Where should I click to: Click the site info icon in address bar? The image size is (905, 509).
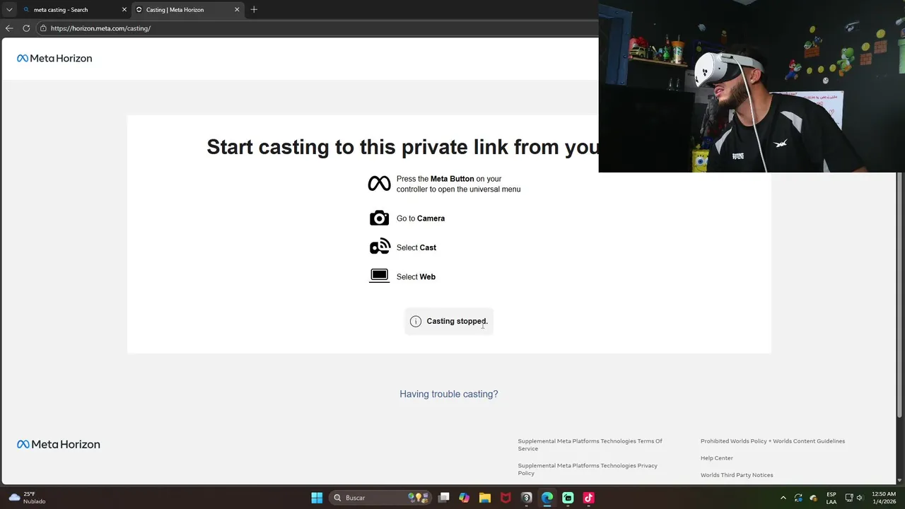tap(43, 28)
